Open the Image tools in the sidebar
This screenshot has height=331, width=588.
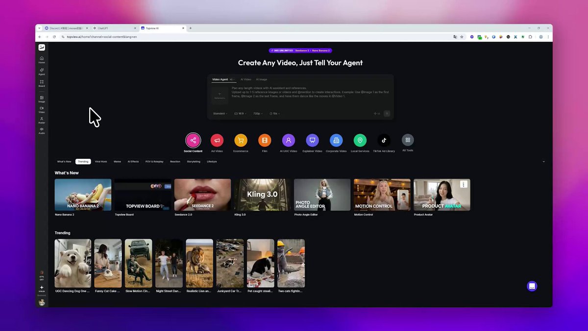click(x=42, y=99)
